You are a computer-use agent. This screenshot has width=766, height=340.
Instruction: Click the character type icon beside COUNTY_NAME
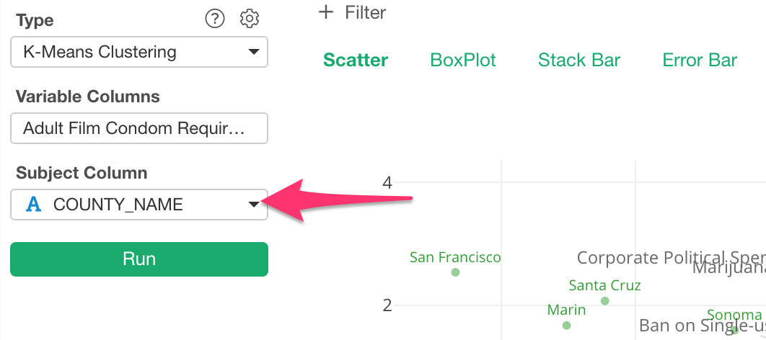[33, 205]
